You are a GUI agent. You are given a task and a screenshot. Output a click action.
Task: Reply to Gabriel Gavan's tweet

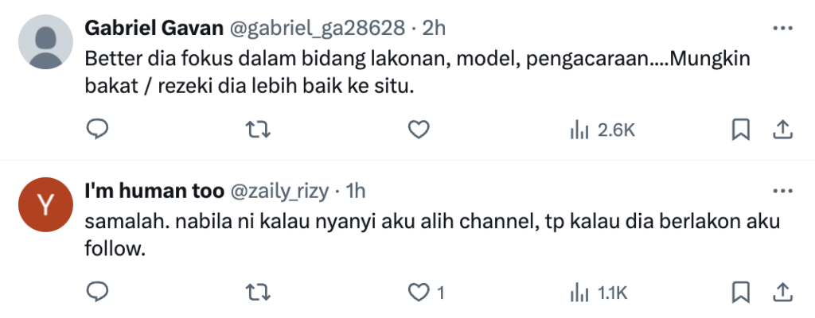(96, 130)
